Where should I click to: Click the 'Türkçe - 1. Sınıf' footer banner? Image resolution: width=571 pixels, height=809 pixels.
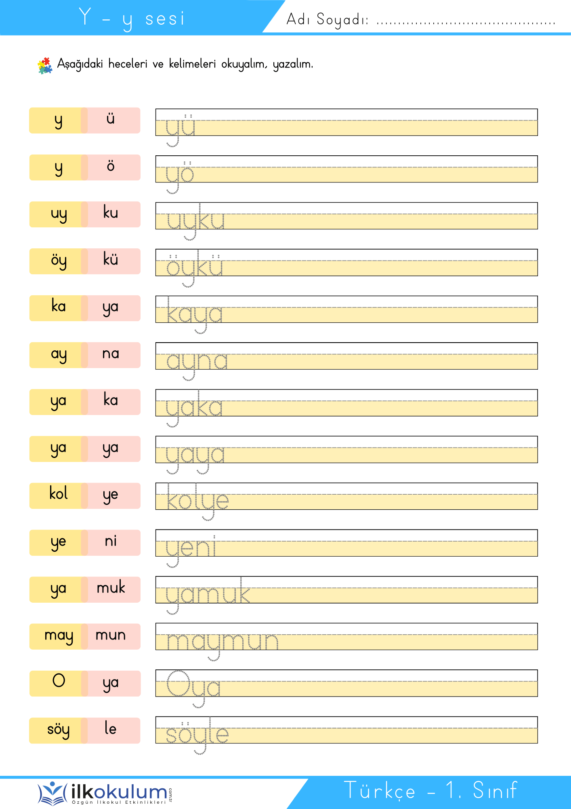click(x=430, y=792)
